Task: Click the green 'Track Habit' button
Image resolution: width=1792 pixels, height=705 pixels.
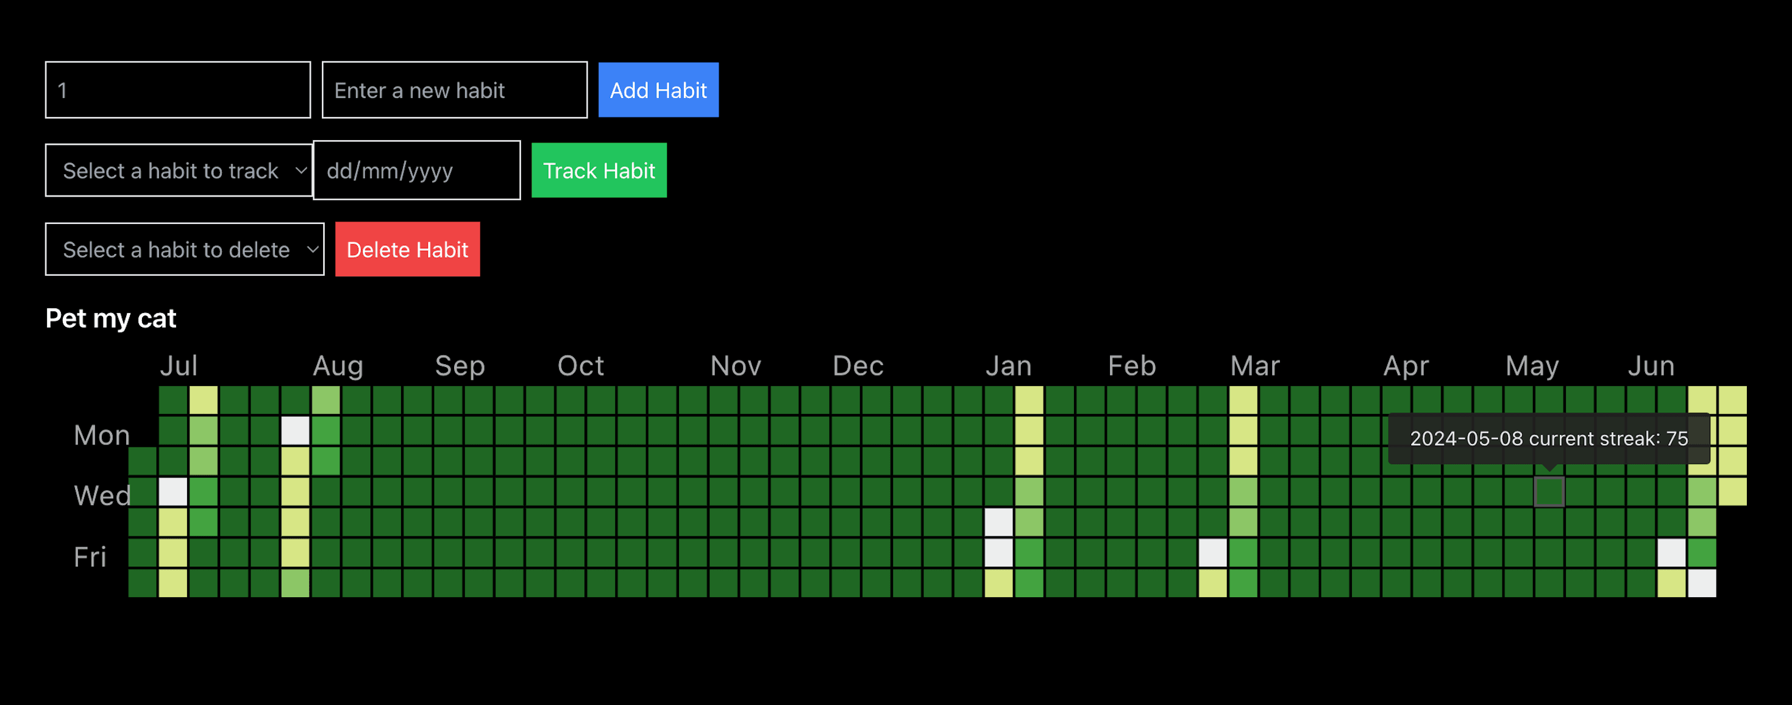Action: pyautogui.click(x=599, y=171)
